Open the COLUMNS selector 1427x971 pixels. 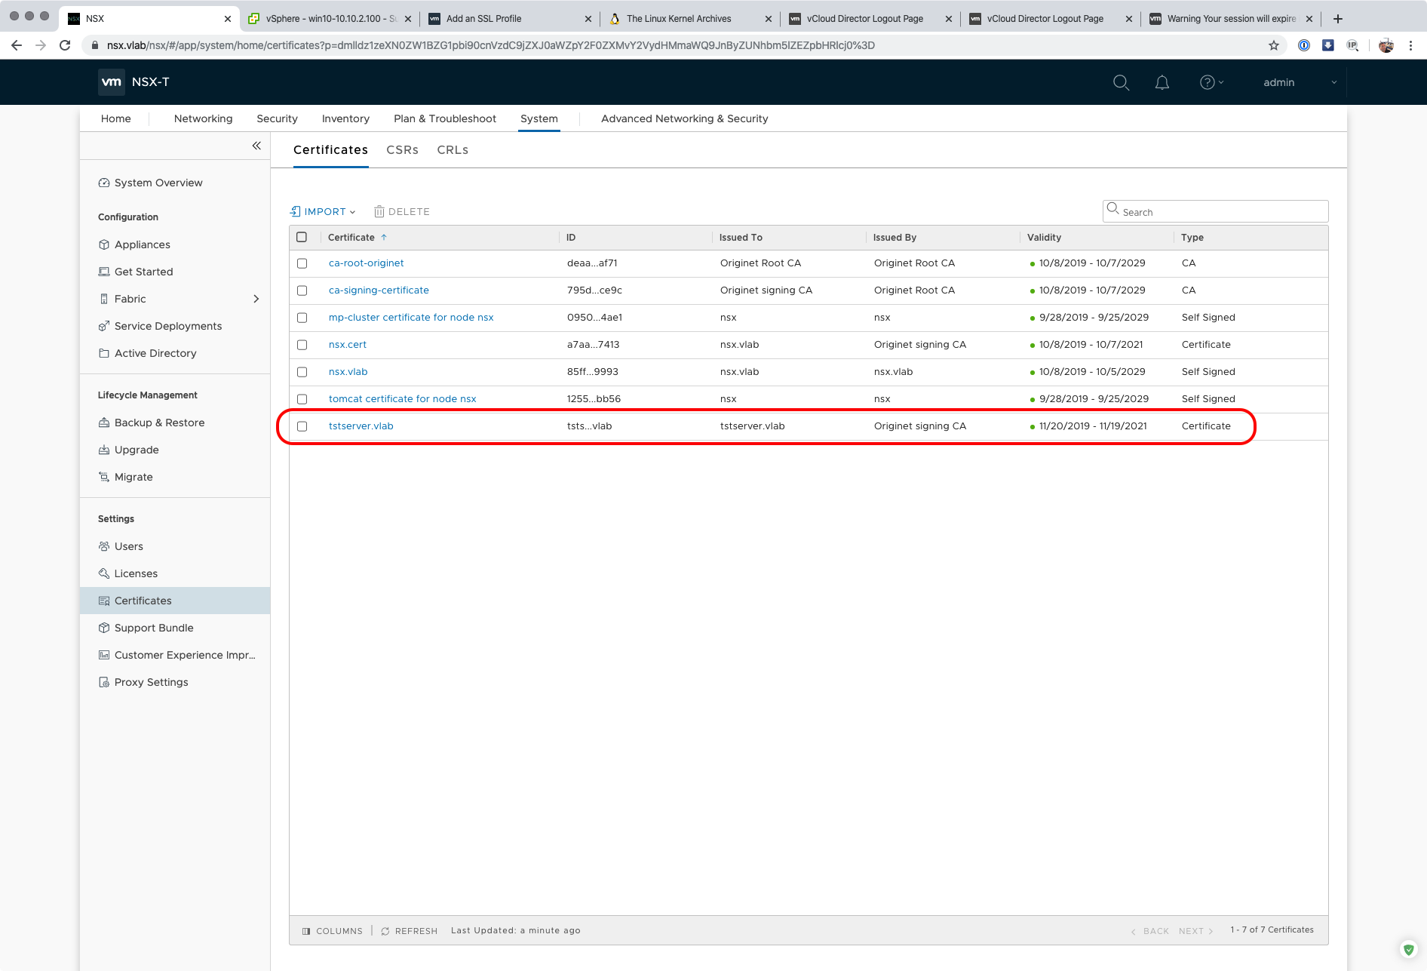pyautogui.click(x=333, y=931)
